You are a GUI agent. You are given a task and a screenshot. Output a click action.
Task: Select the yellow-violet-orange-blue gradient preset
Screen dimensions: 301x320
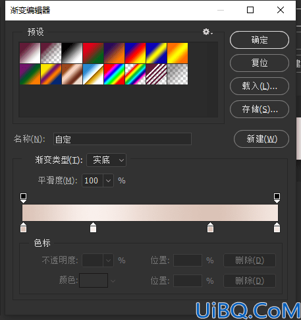(x=51, y=74)
